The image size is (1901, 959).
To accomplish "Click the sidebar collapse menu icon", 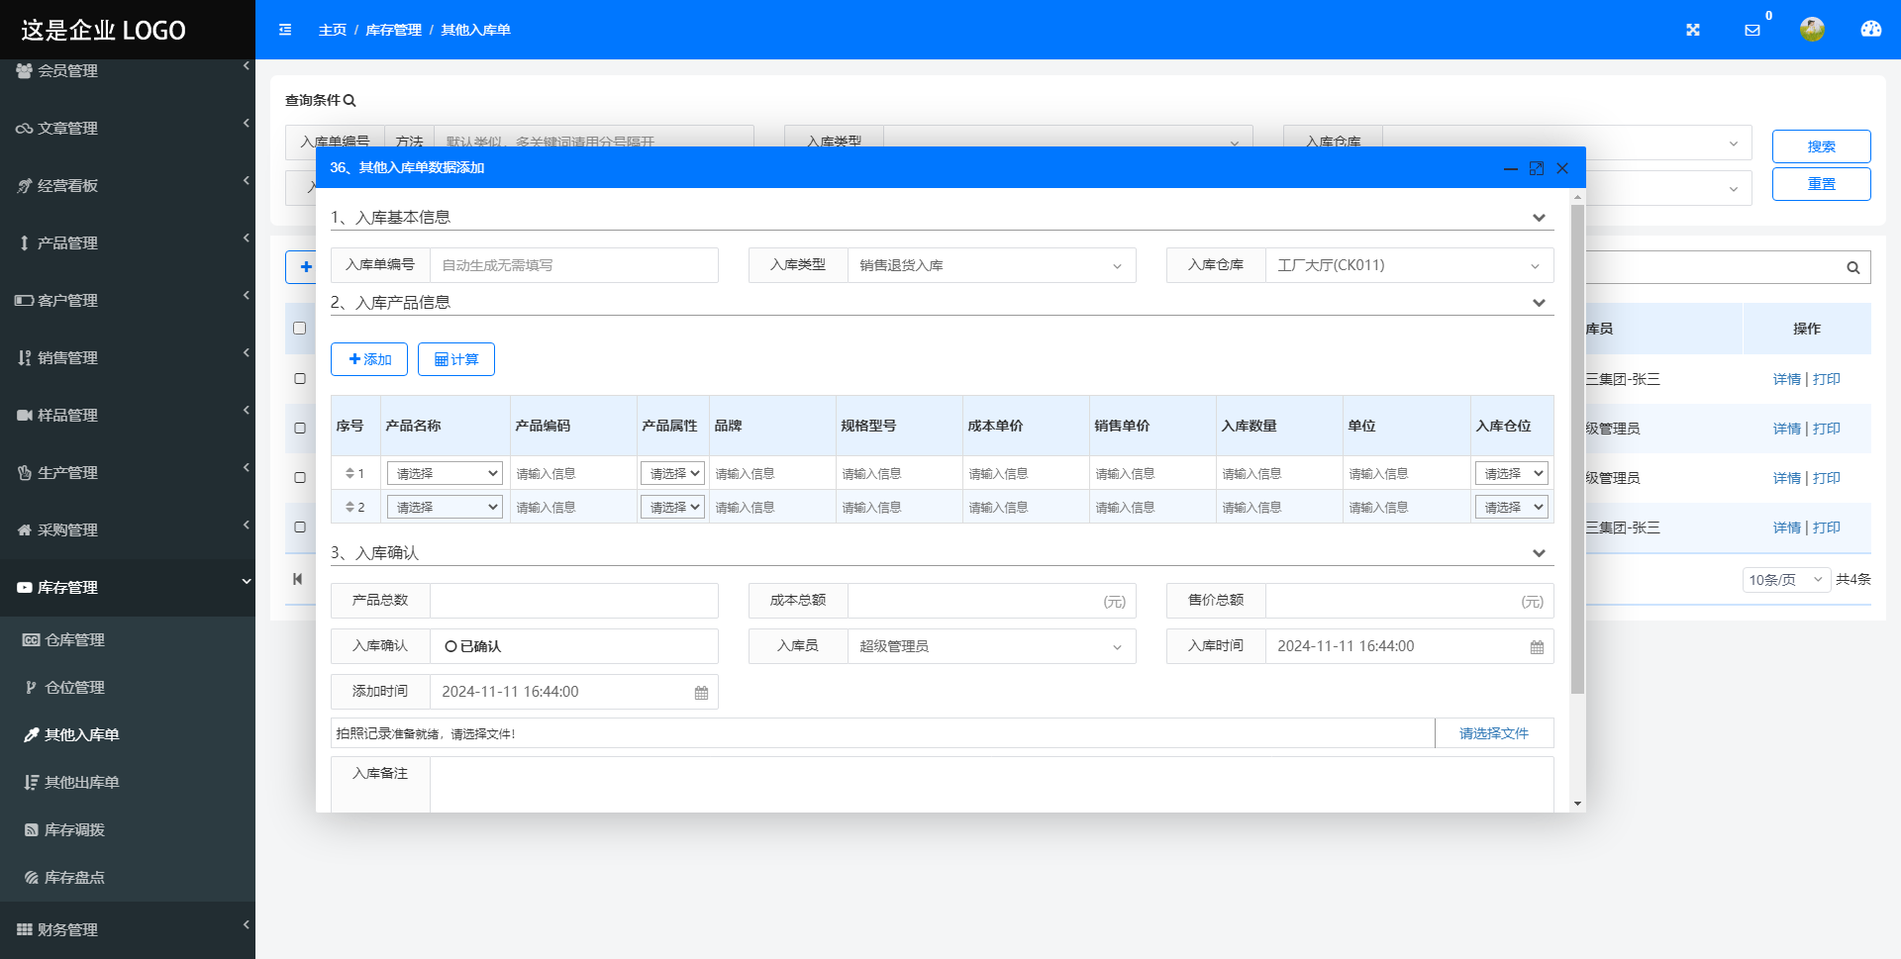I will (x=285, y=30).
